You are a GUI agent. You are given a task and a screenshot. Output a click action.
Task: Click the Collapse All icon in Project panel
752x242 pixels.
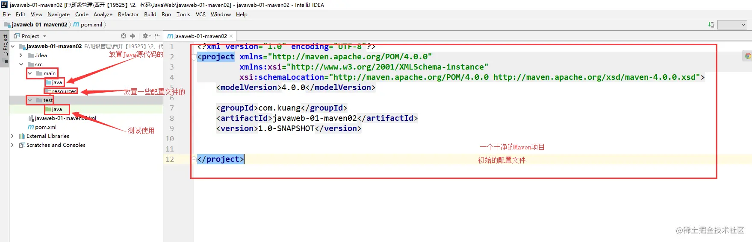(133, 36)
